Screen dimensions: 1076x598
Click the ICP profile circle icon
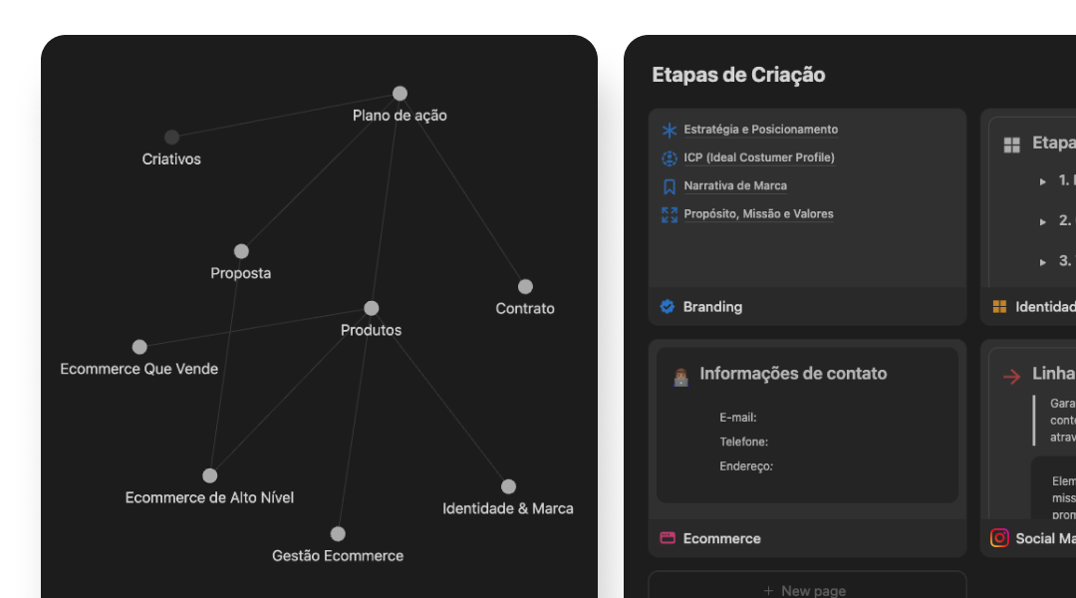(x=670, y=157)
